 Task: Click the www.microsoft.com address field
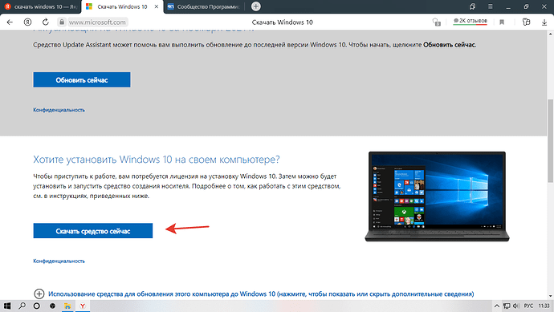[x=97, y=22]
